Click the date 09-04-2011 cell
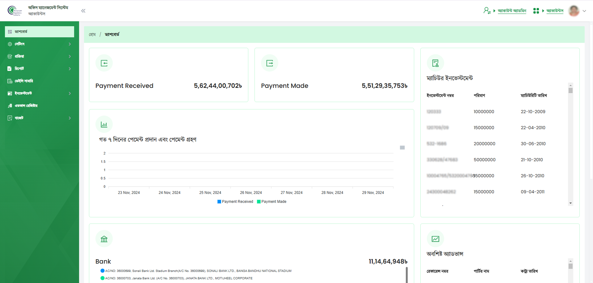The width and height of the screenshot is (593, 283). pyautogui.click(x=533, y=192)
